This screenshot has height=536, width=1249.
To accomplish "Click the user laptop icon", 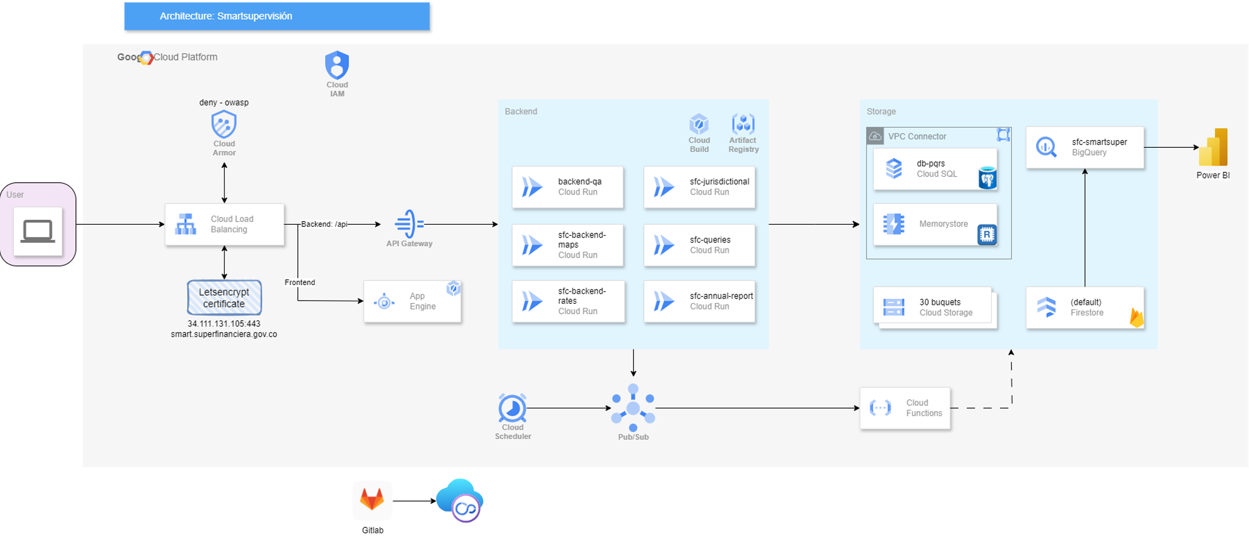I will 37,232.
